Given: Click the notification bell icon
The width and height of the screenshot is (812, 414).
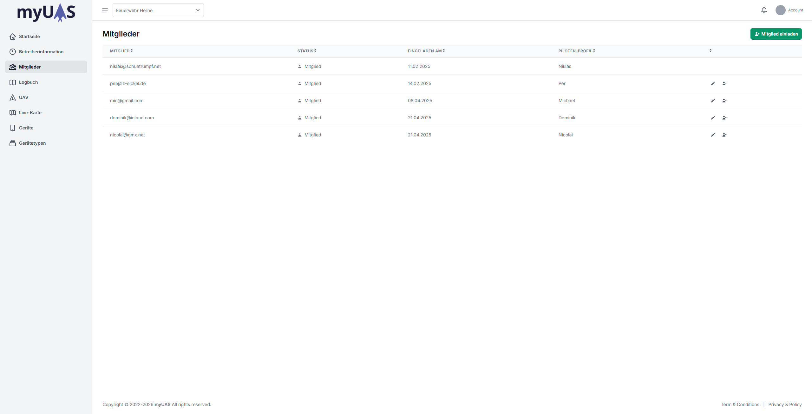Looking at the screenshot, I should [x=764, y=10].
